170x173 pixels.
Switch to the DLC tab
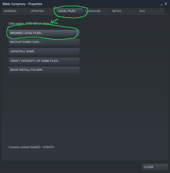point(151,11)
